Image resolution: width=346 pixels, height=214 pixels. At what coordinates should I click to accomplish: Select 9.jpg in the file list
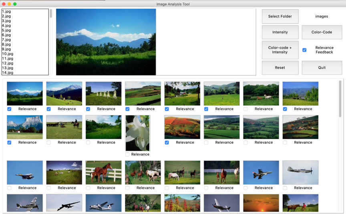pos(25,49)
